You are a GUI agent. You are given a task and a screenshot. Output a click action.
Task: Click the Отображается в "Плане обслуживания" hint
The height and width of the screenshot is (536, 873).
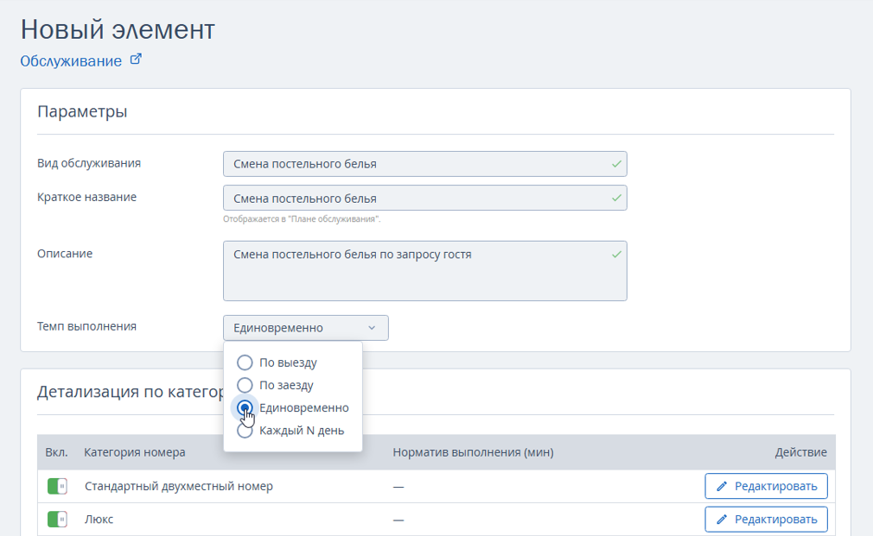click(302, 219)
